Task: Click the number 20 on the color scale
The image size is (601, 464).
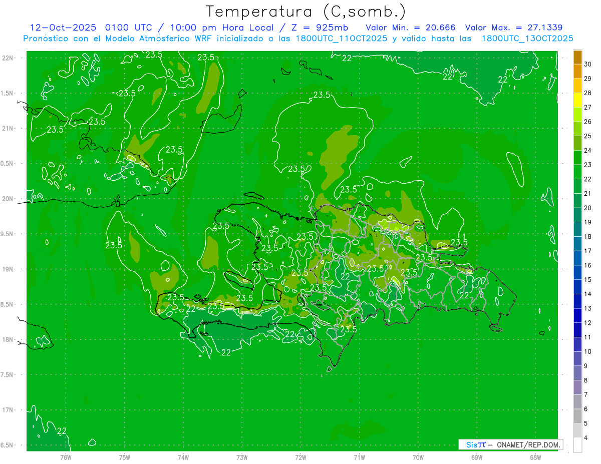Action: 588,208
